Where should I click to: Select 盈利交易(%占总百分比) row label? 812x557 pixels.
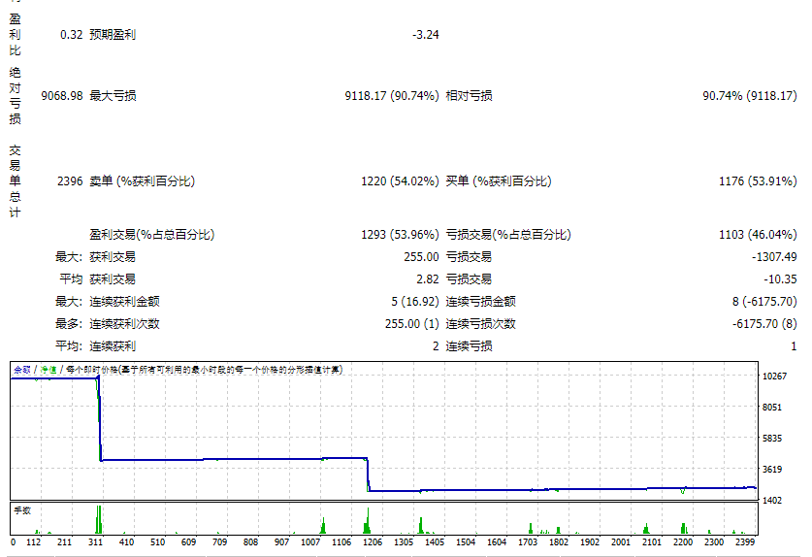pos(151,235)
